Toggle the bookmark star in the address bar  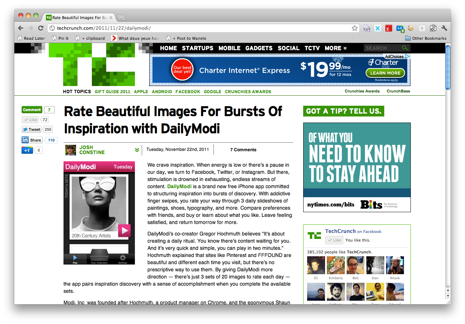354,28
